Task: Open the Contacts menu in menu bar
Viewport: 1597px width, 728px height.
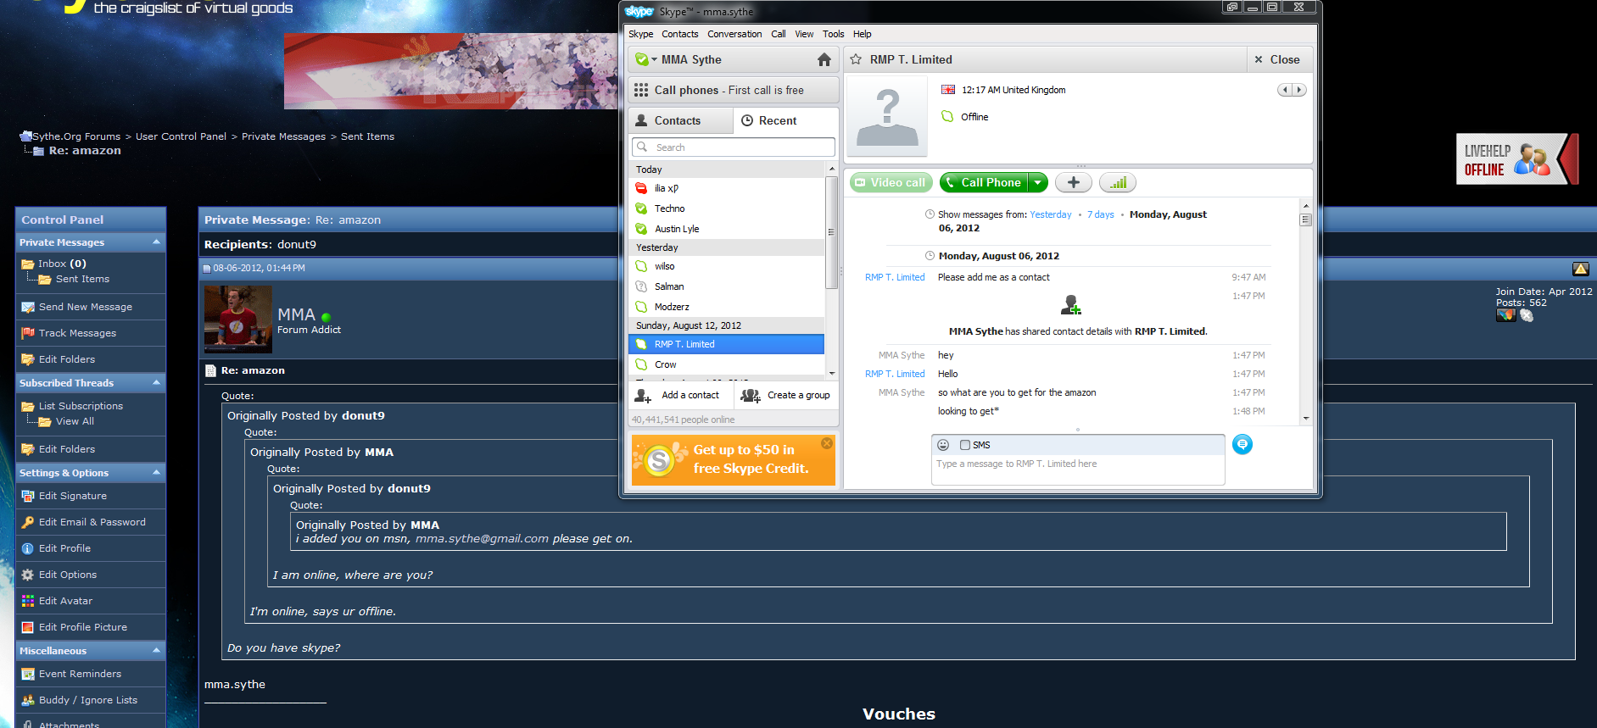Action: pos(680,34)
